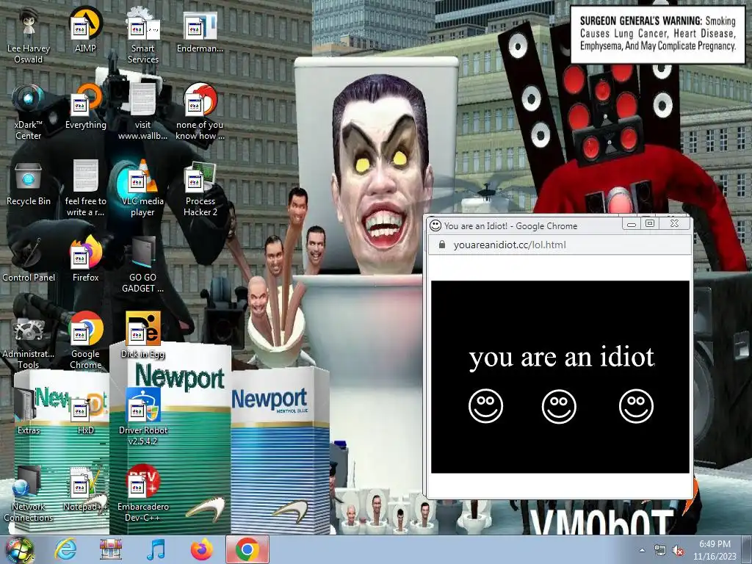
Task: Minimize the 'You are an Idiot!' Chrome window
Action: pos(631,224)
